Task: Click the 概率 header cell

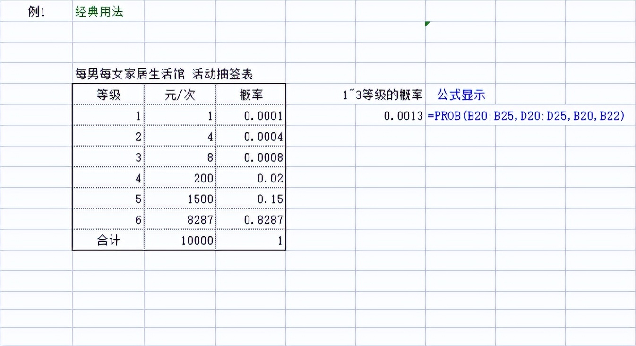Action: point(251,94)
